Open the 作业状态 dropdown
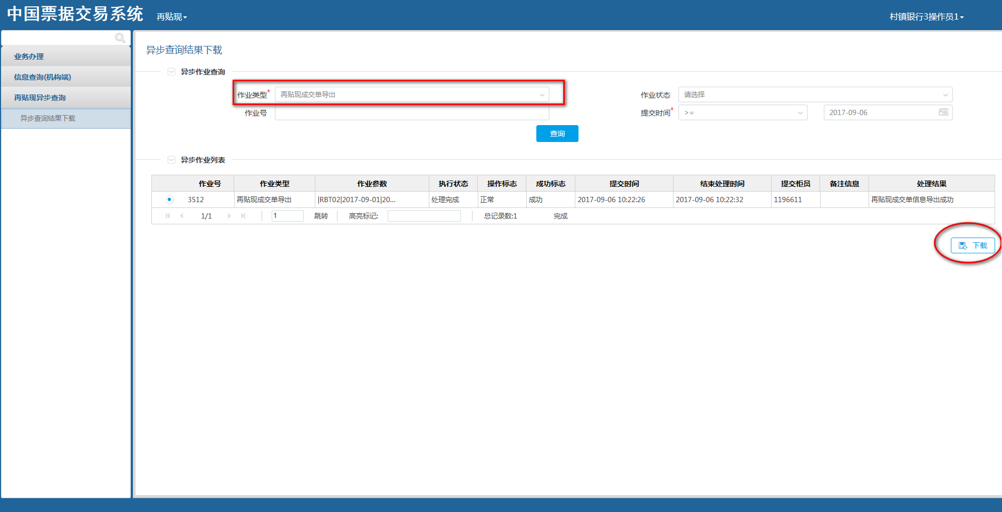 click(815, 94)
